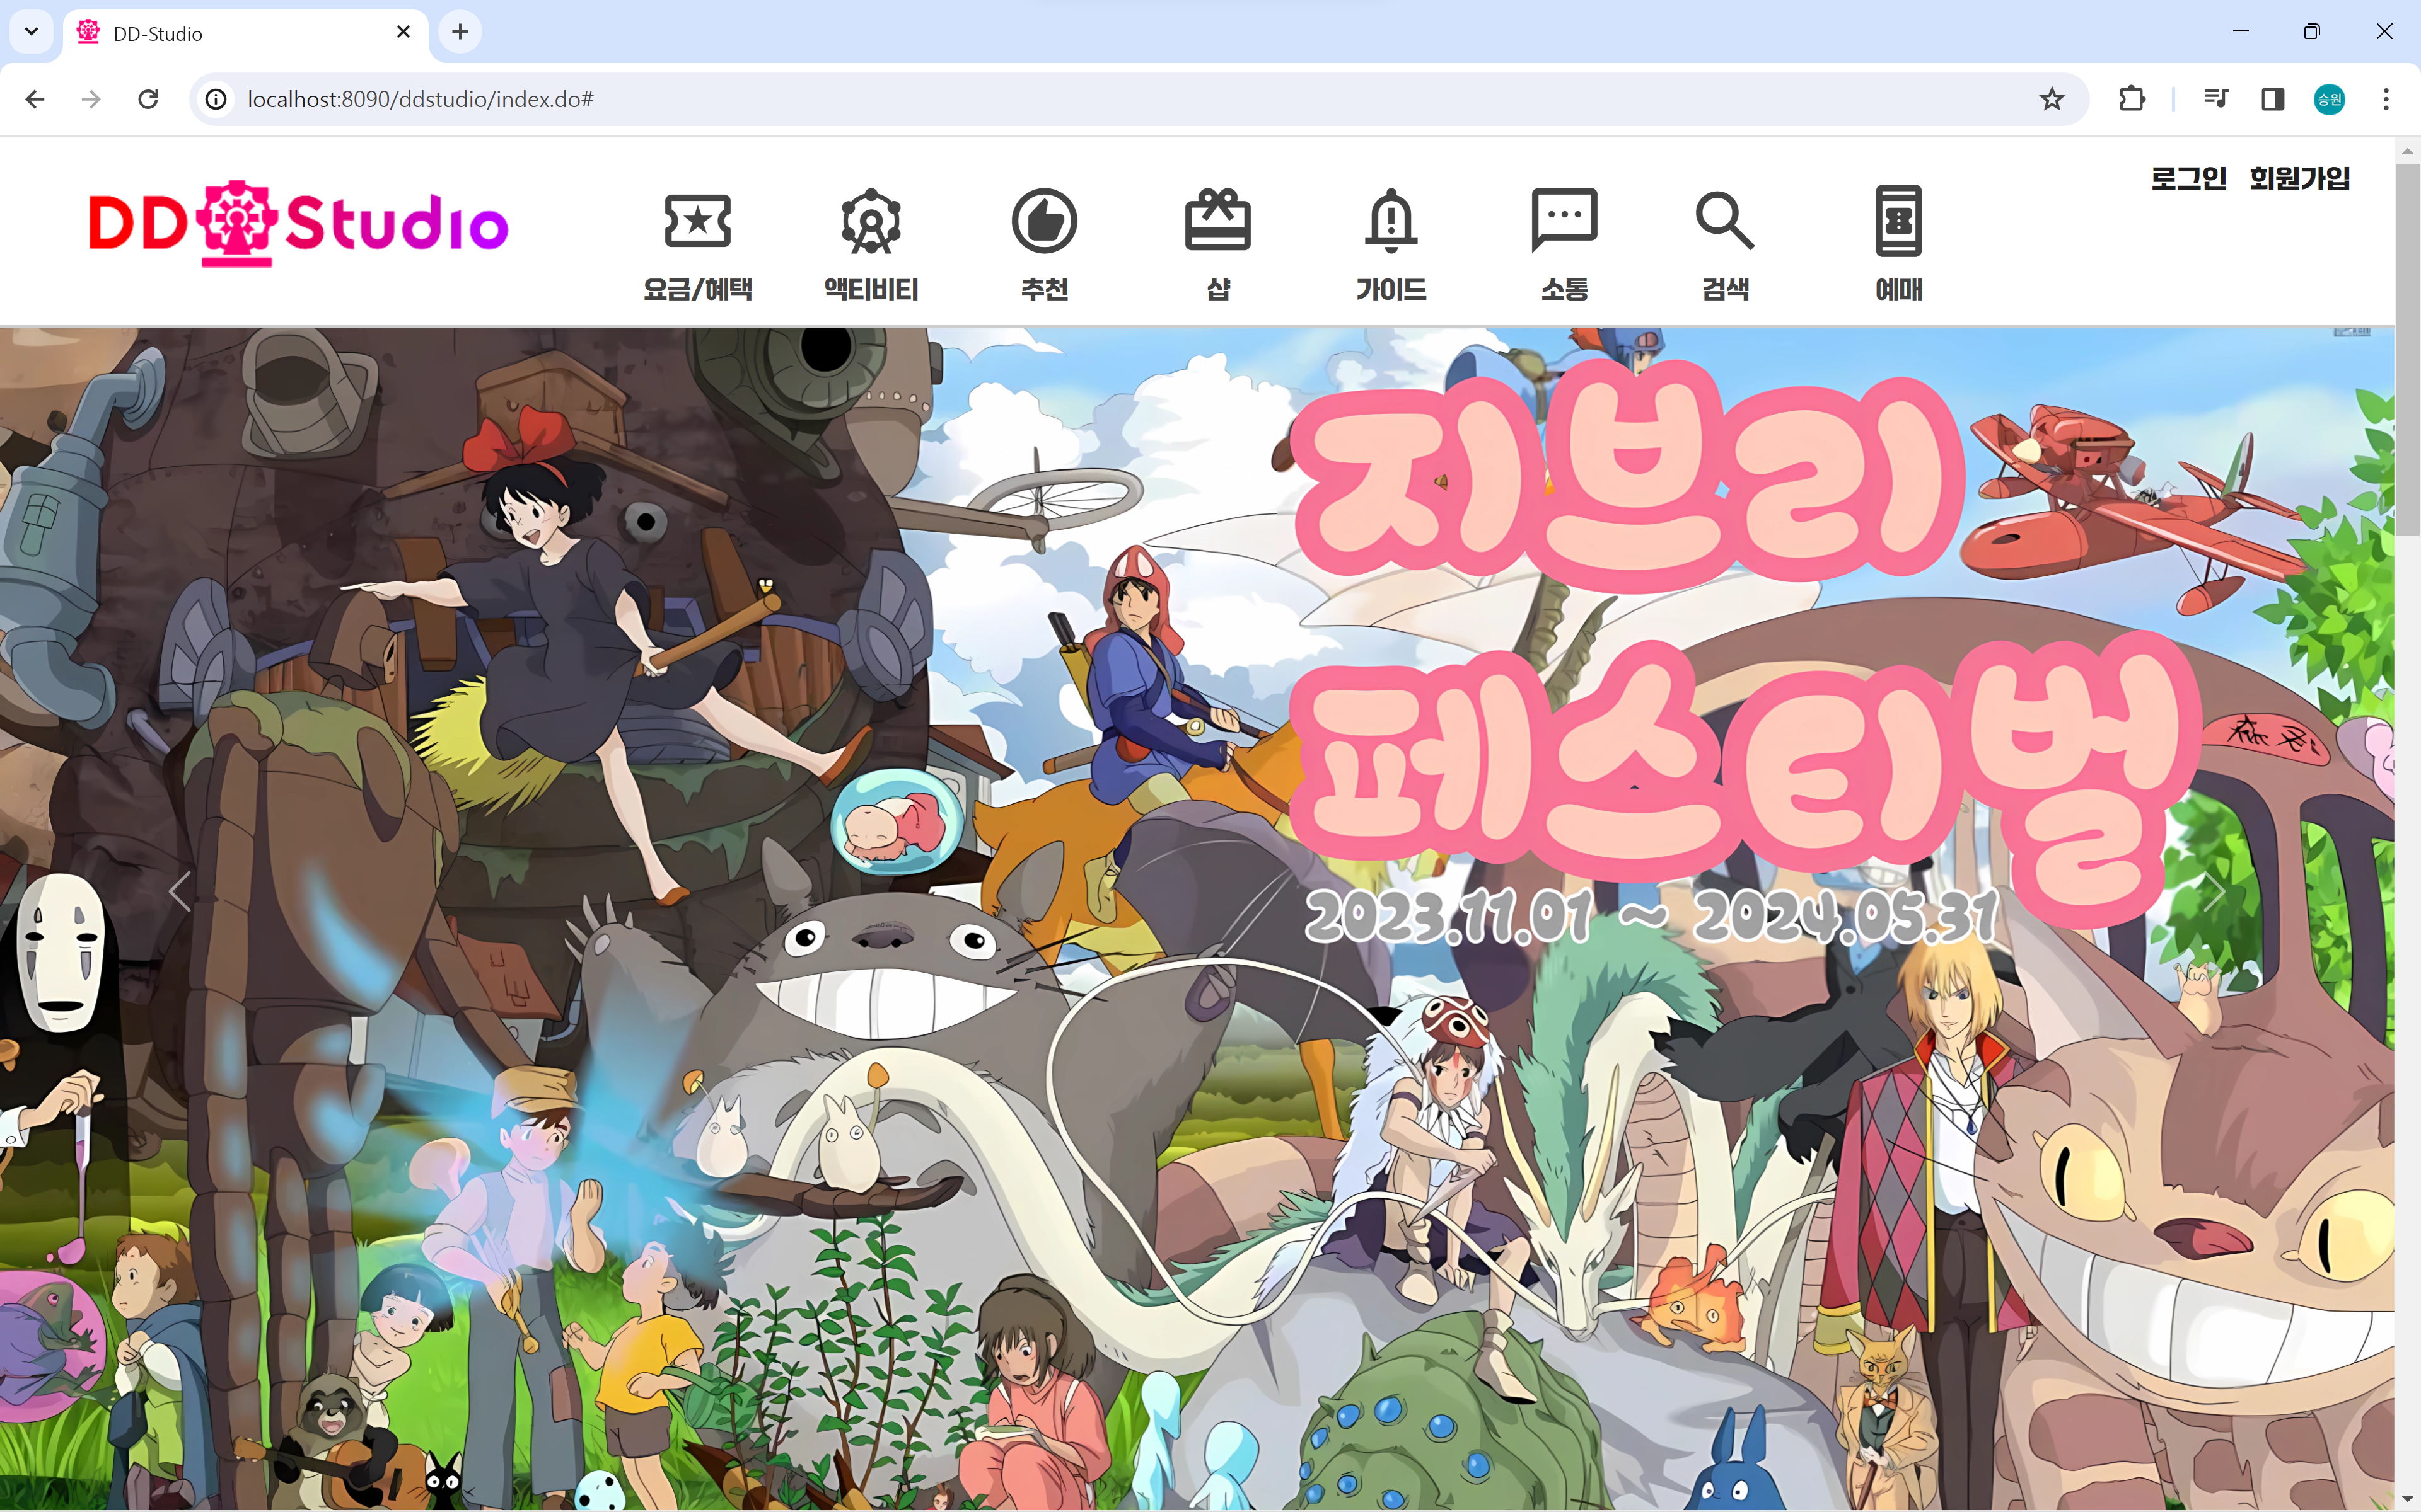2421x1512 pixels.
Task: Open the 검색 magnifier icon
Action: click(1725, 221)
